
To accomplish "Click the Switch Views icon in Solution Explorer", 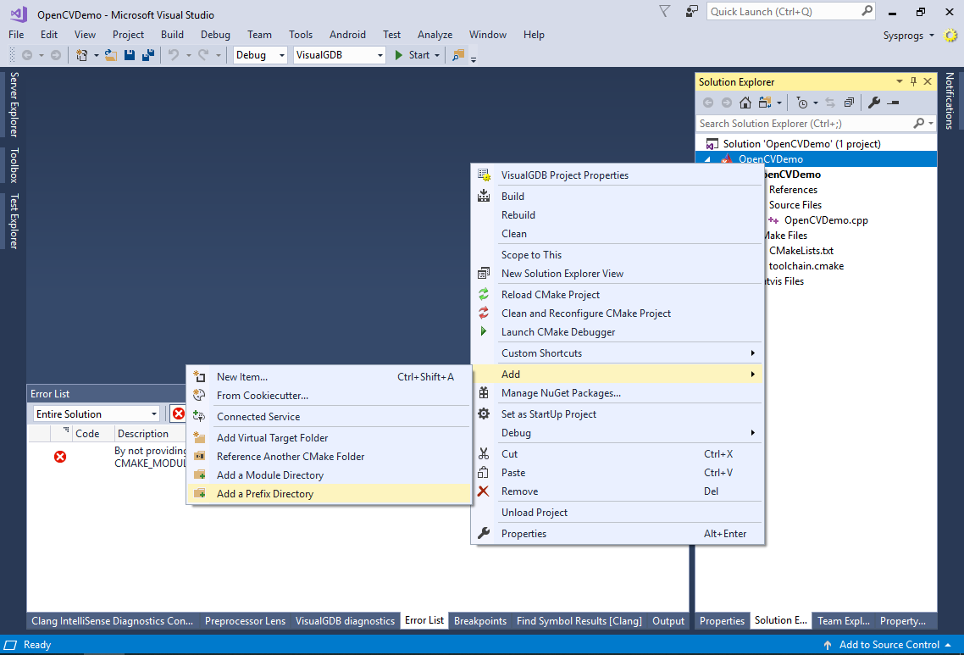I will coord(765,103).
